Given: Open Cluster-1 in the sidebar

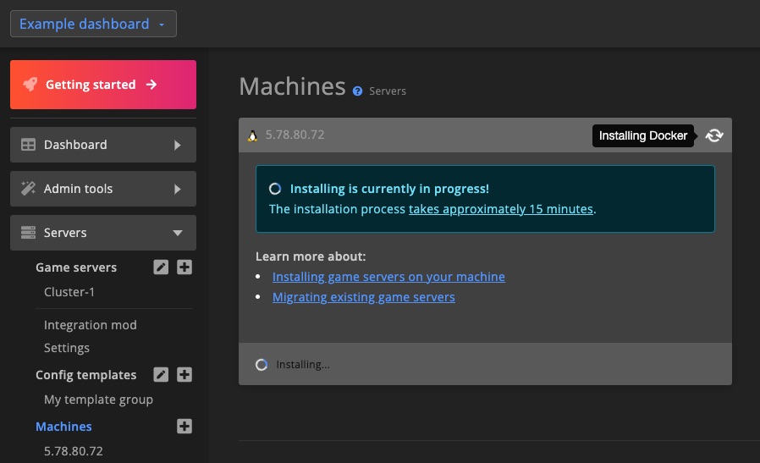Looking at the screenshot, I should [69, 292].
